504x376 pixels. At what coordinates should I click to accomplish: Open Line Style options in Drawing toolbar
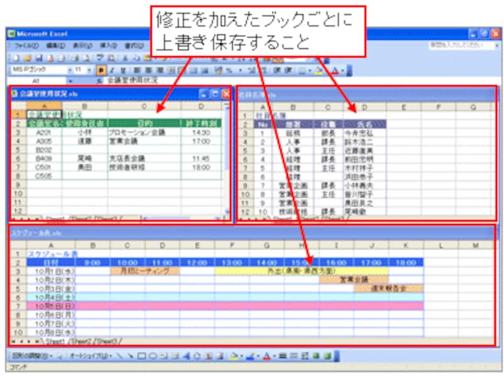click(283, 356)
